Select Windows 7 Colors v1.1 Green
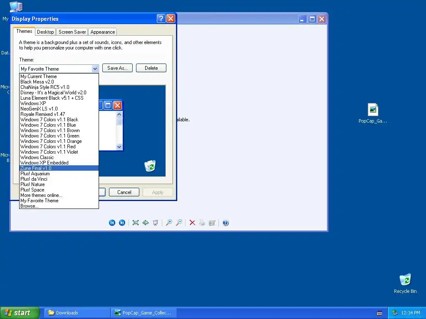 tap(59, 136)
